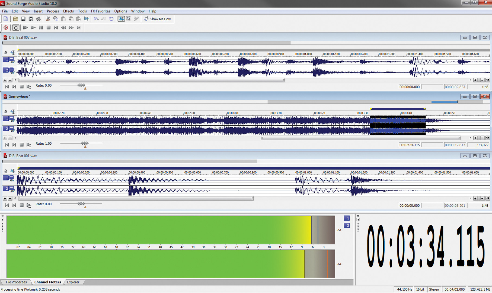Click horizontal scrollbar in D.B. Beat 001
Screen dimensions: 492x293
pyautogui.click(x=136, y=199)
